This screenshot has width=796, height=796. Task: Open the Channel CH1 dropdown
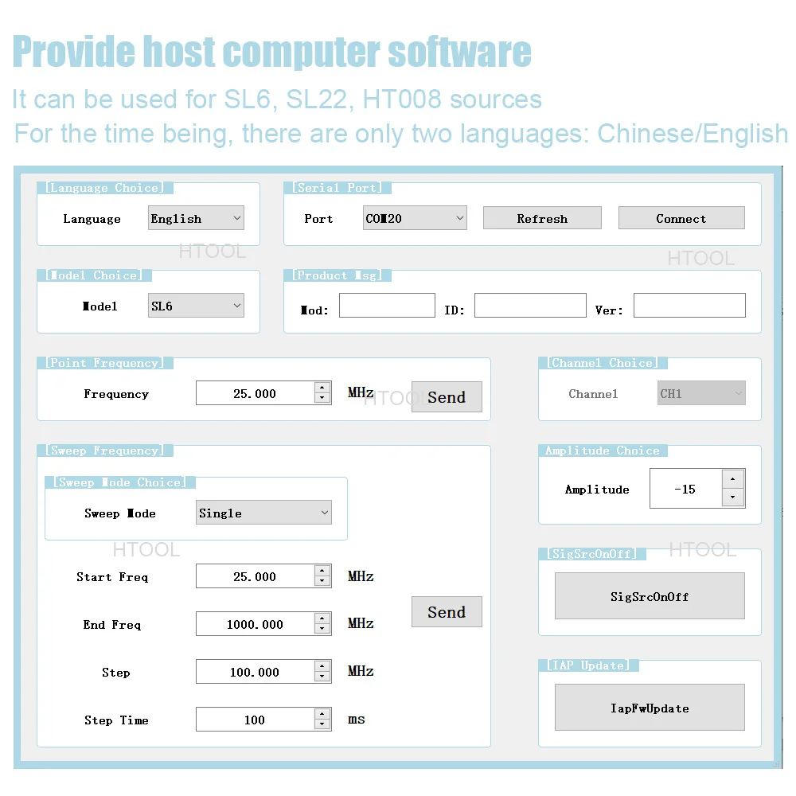(x=701, y=393)
